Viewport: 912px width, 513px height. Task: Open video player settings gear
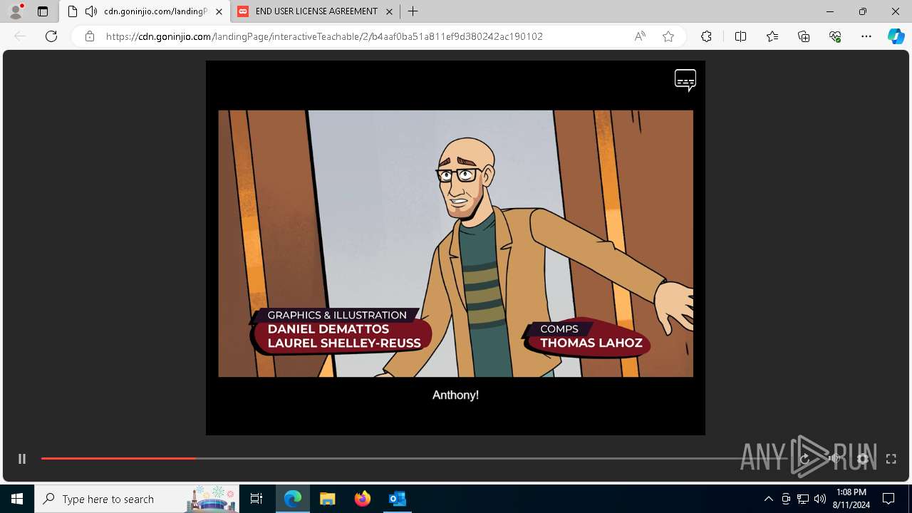point(863,459)
